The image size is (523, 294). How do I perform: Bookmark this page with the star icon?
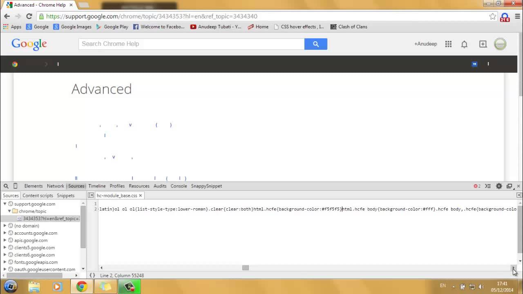tap(493, 16)
